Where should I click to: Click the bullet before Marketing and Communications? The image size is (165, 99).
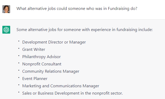[x=19, y=85]
